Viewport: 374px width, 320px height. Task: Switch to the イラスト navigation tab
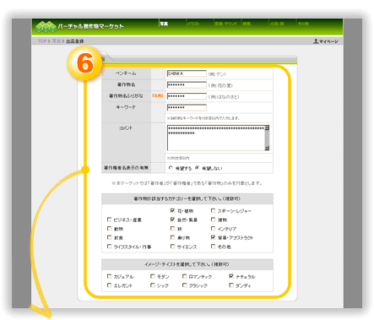click(193, 24)
